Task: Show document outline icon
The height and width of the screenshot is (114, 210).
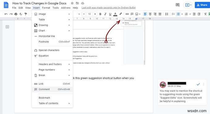Action: [x=7, y=27]
